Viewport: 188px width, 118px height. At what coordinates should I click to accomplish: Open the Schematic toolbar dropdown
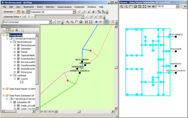click(x=9, y=12)
